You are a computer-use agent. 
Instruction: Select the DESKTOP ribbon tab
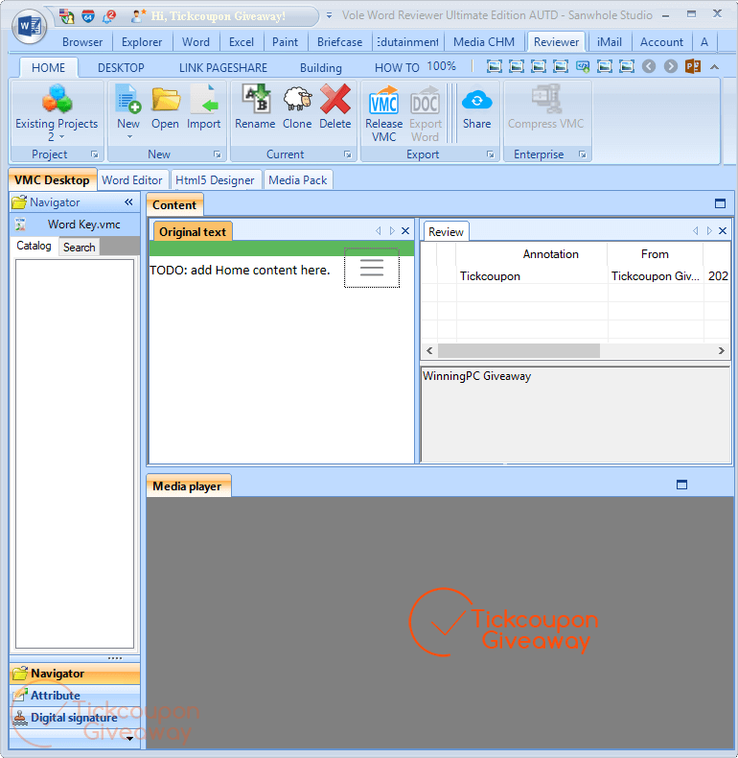coord(121,68)
